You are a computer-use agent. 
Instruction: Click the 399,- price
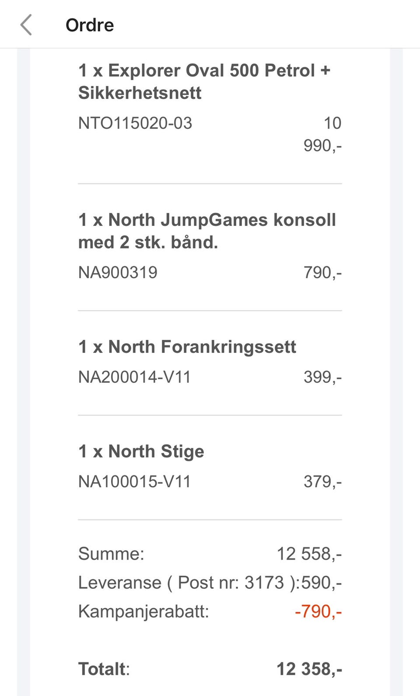322,377
